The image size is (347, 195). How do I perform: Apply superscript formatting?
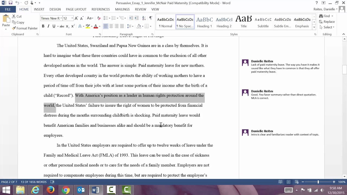pyautogui.click(x=73, y=26)
